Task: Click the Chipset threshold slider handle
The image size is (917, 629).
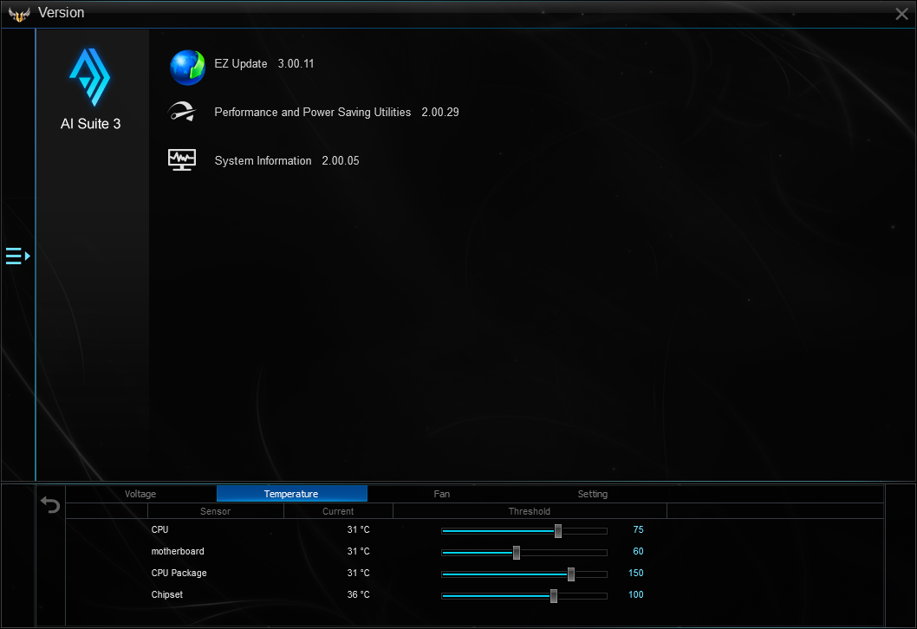Action: 553,596
